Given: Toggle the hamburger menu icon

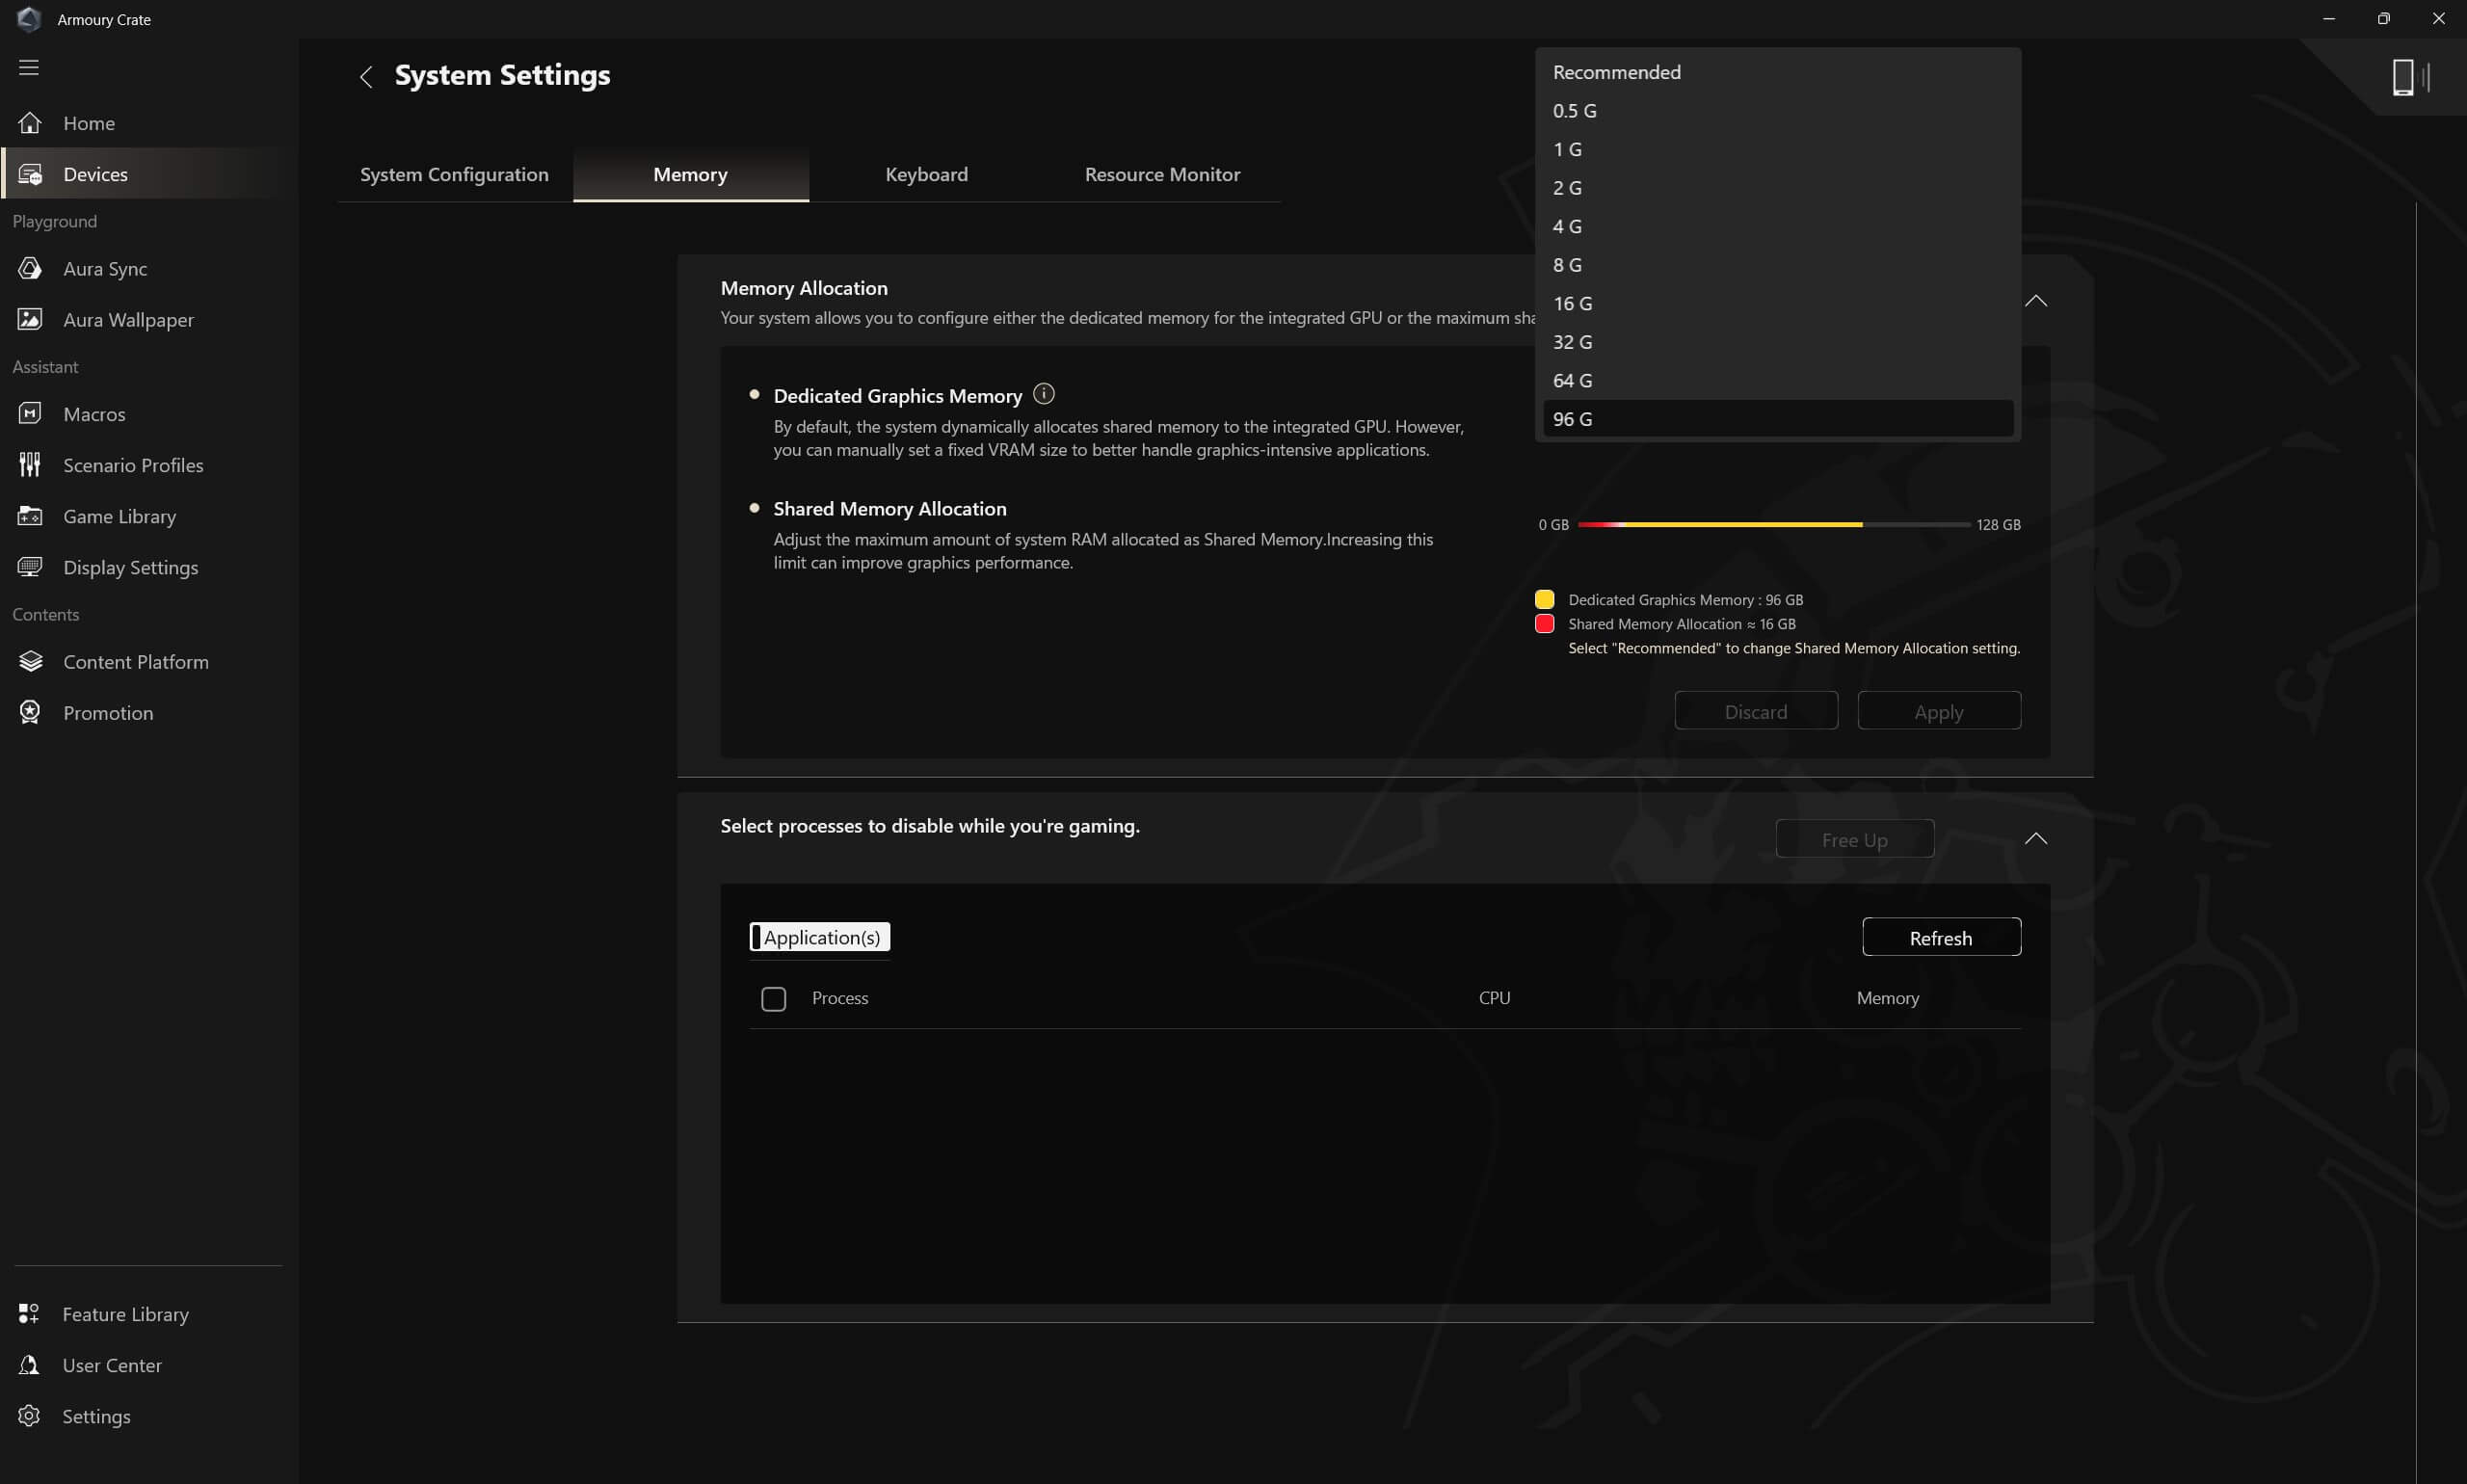Looking at the screenshot, I should [29, 67].
